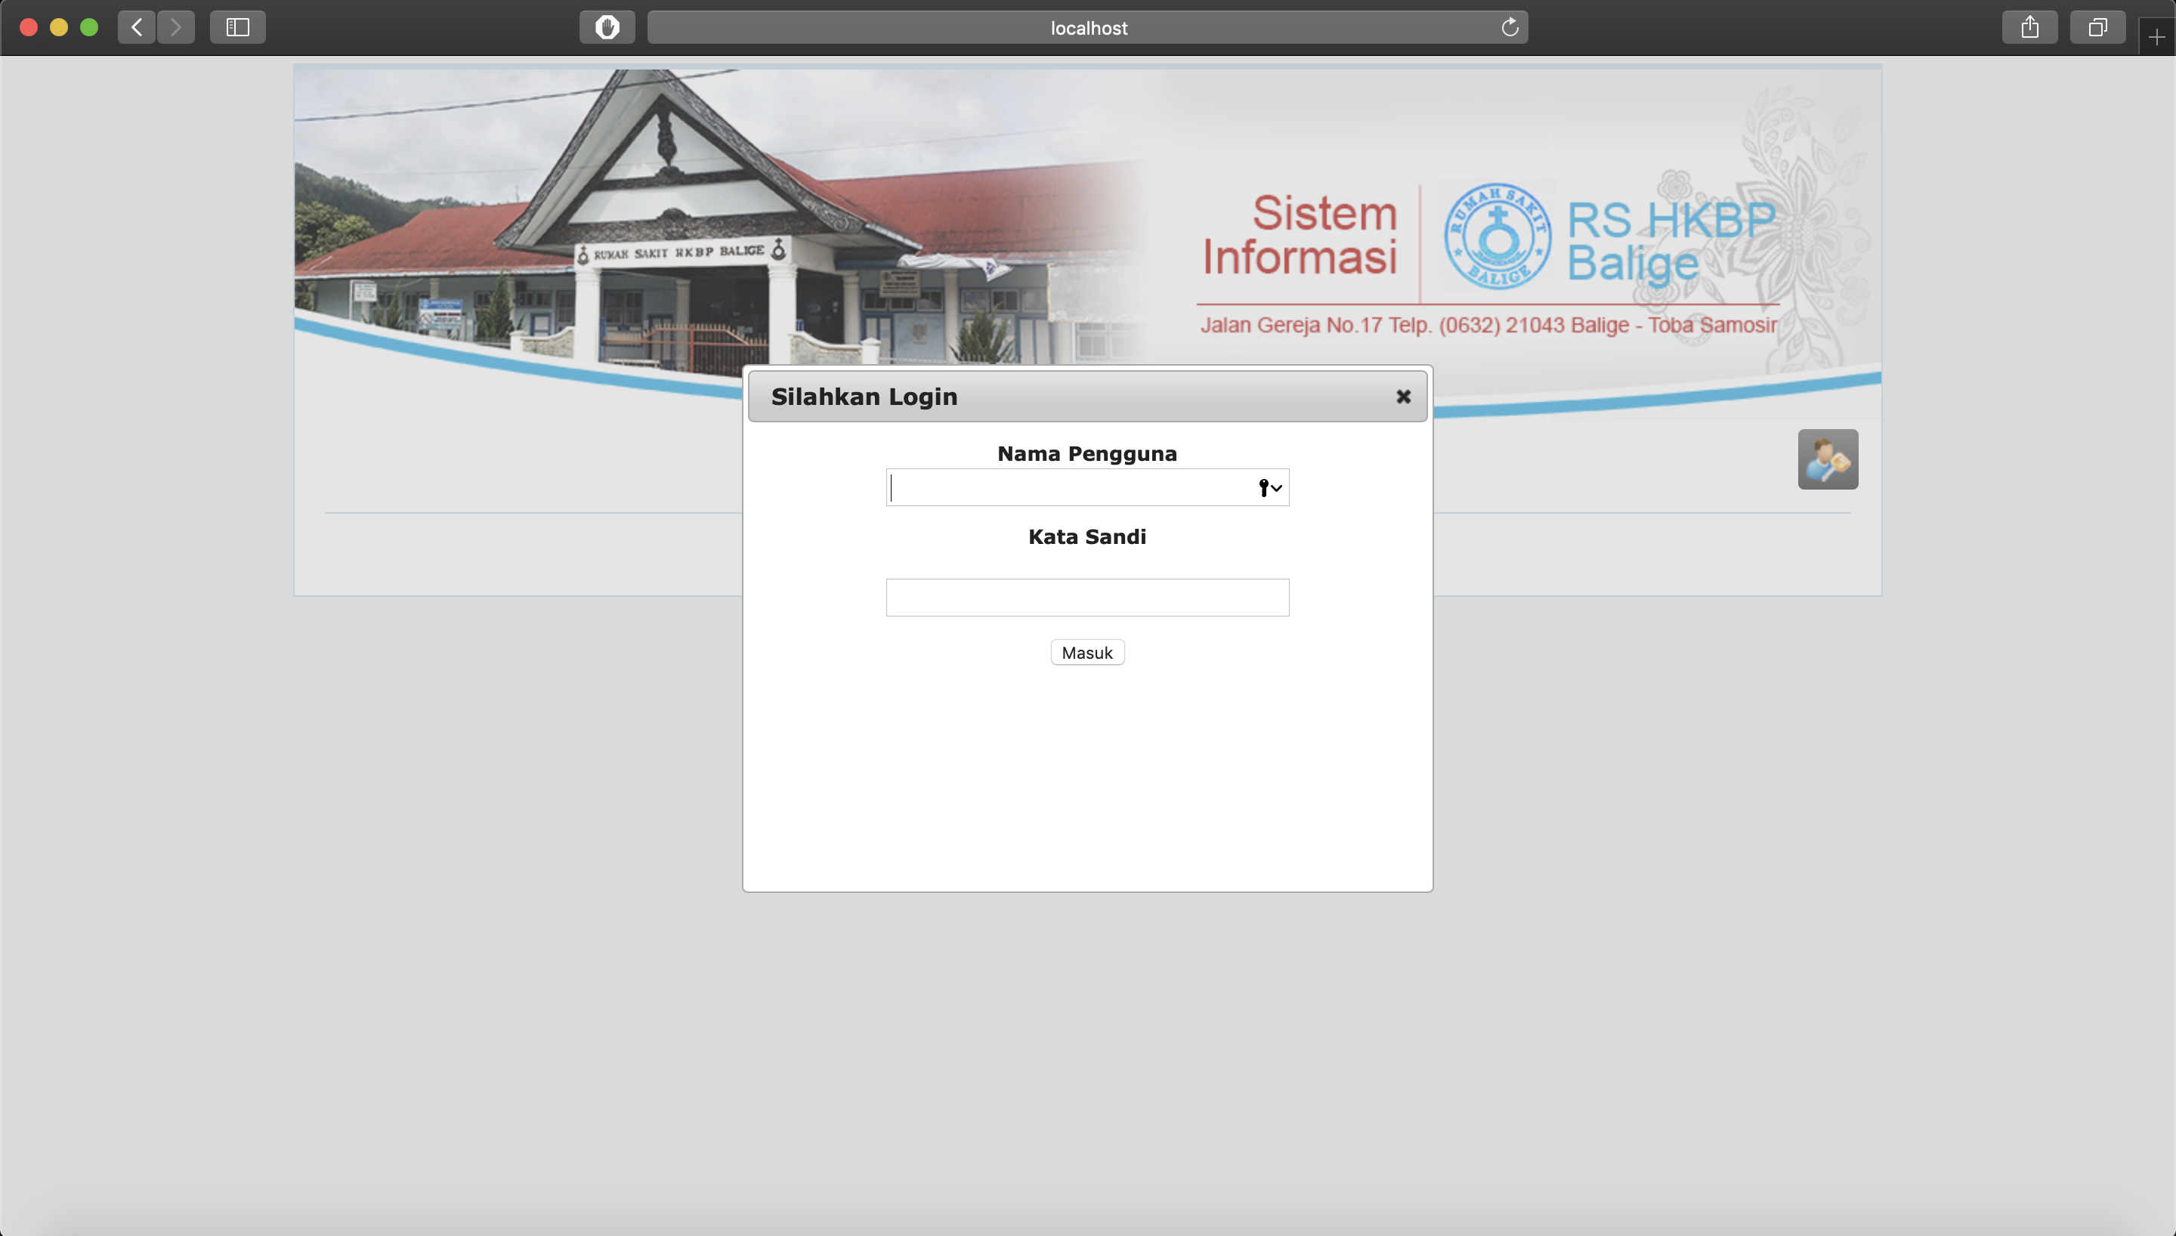The image size is (2176, 1236).
Task: Minimize the Safari window
Action: (x=59, y=27)
